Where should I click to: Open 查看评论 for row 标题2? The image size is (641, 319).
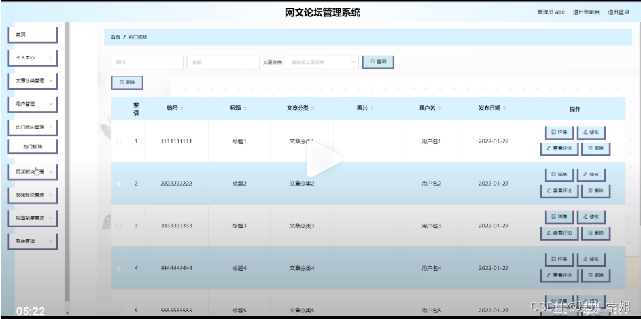click(x=559, y=191)
